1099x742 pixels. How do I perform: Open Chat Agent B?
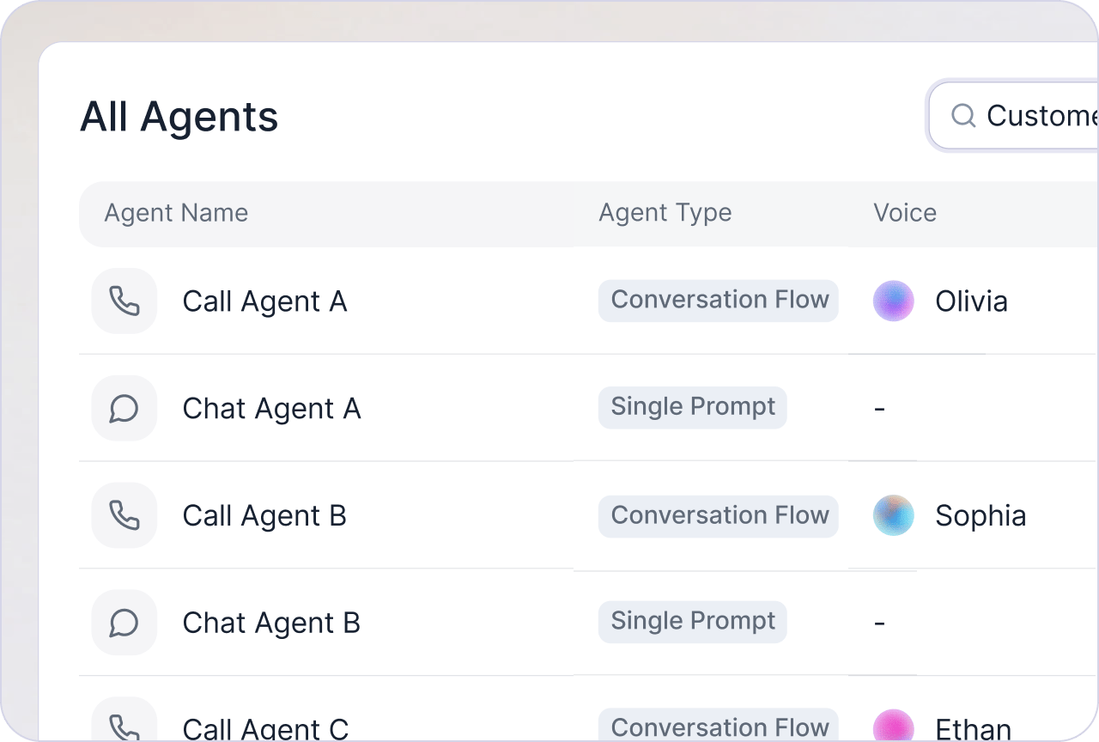271,623
